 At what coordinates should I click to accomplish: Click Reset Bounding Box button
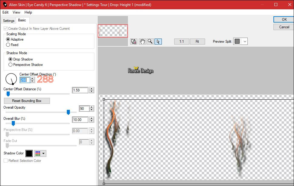(x=27, y=101)
